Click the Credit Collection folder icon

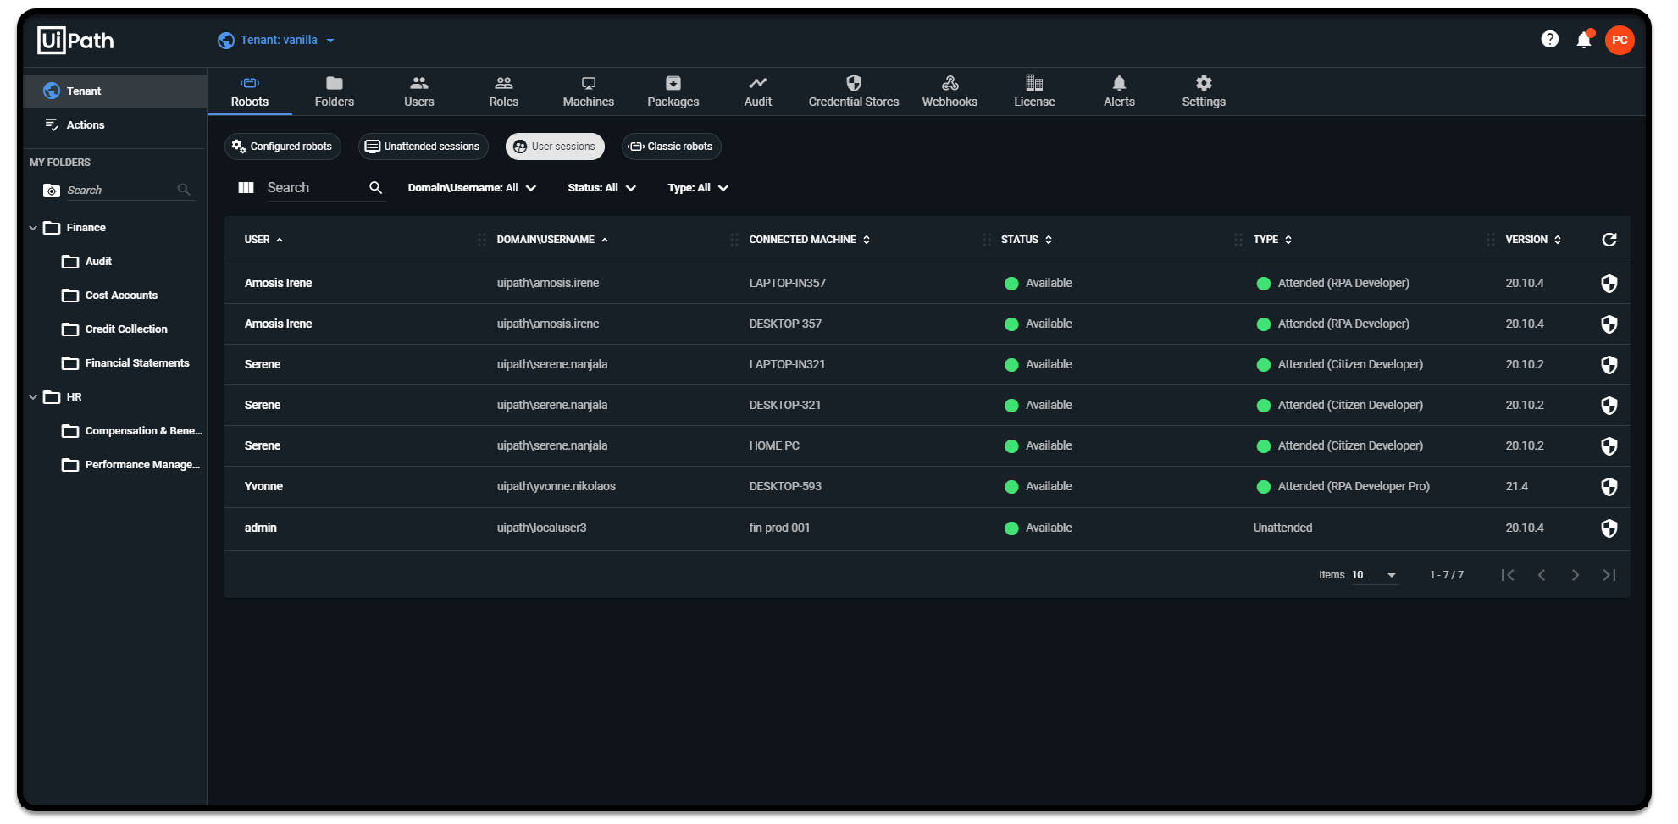coord(70,329)
